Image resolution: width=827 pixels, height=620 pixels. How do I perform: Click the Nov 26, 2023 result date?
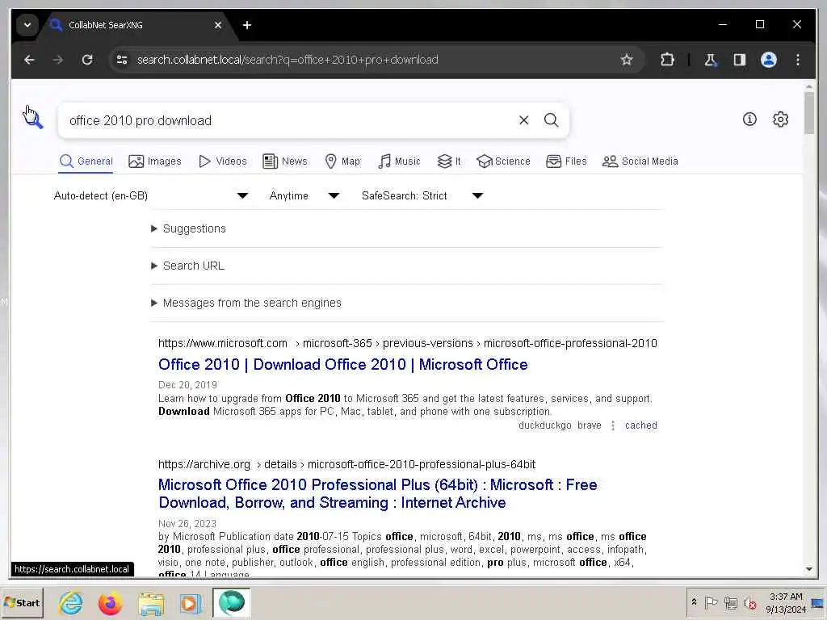click(187, 523)
